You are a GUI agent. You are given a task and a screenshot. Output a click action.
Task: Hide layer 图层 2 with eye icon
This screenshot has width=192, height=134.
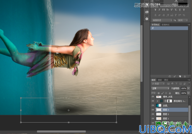[x=153, y=114]
